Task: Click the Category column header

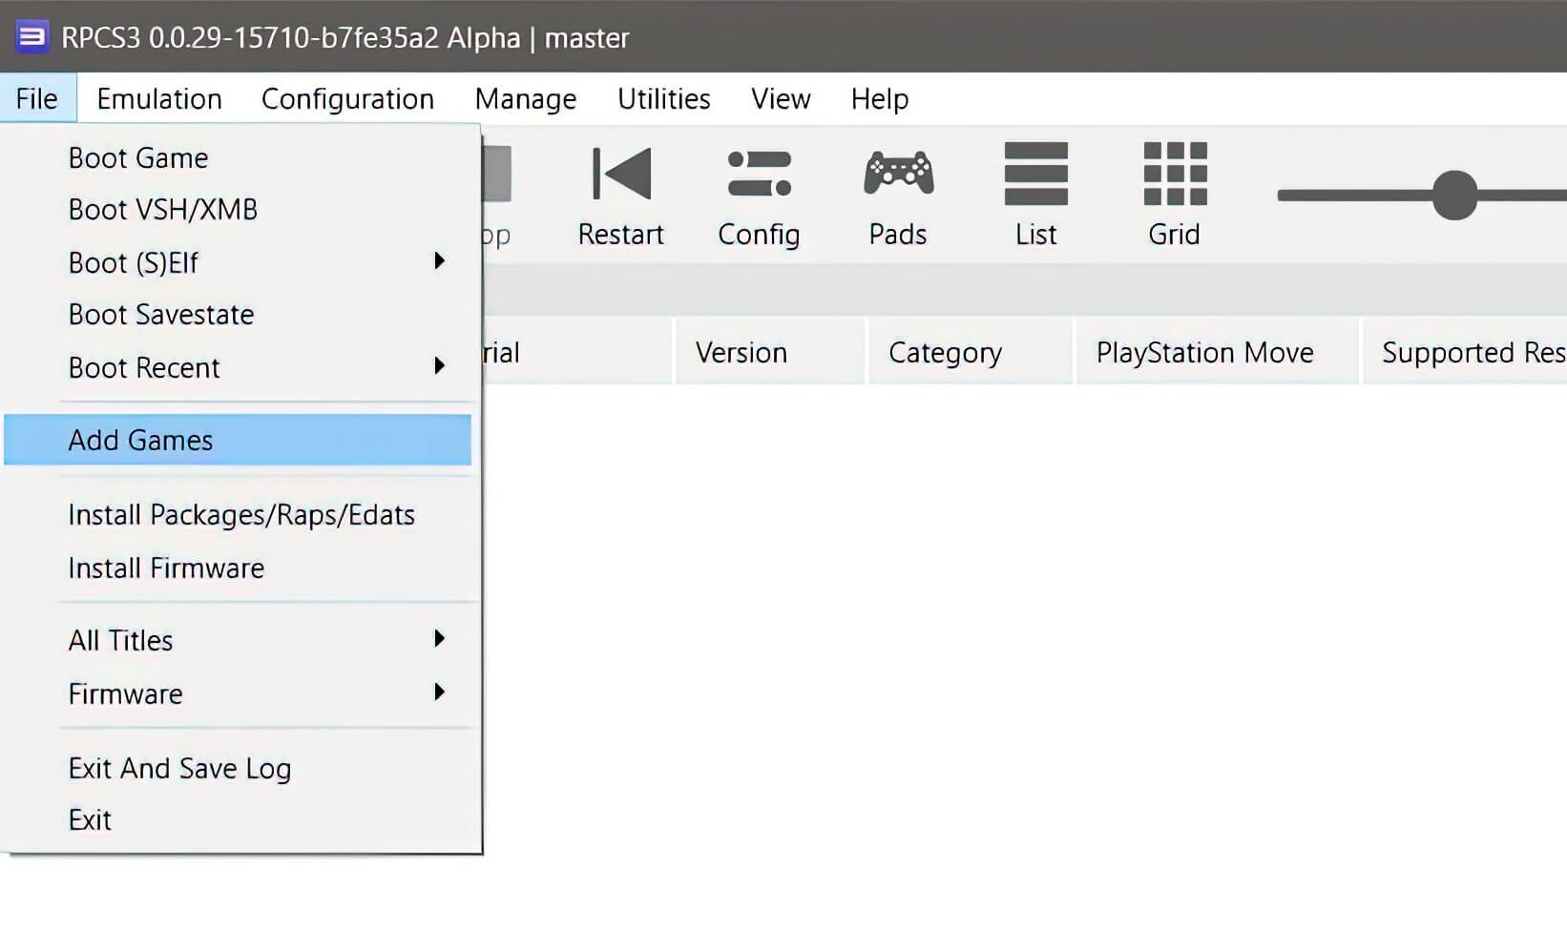Action: coord(945,352)
